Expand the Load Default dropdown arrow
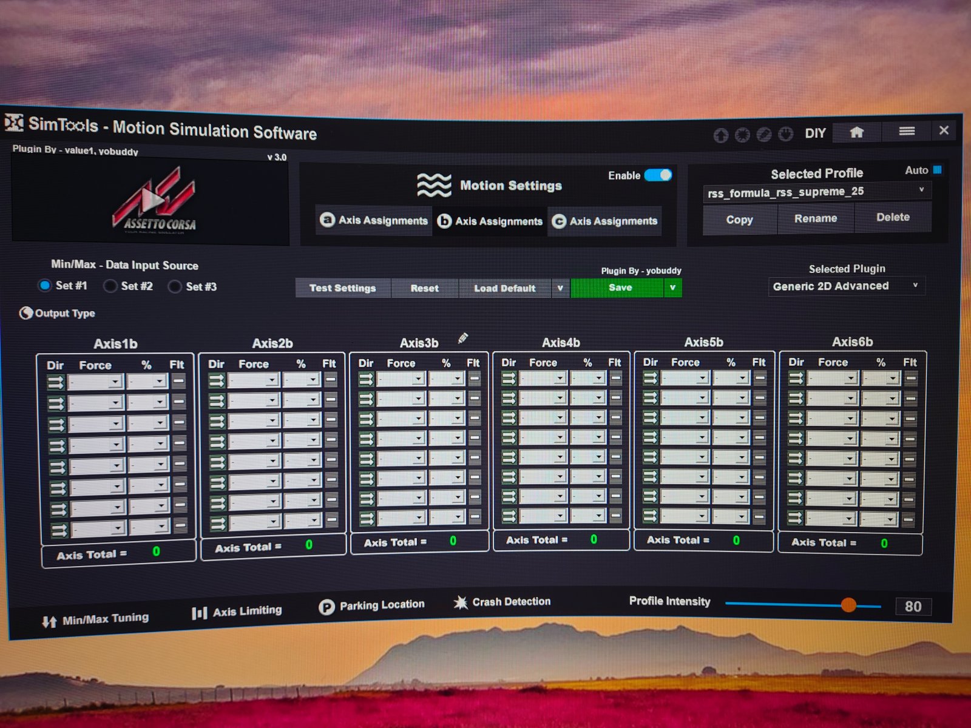This screenshot has height=728, width=971. pos(560,288)
